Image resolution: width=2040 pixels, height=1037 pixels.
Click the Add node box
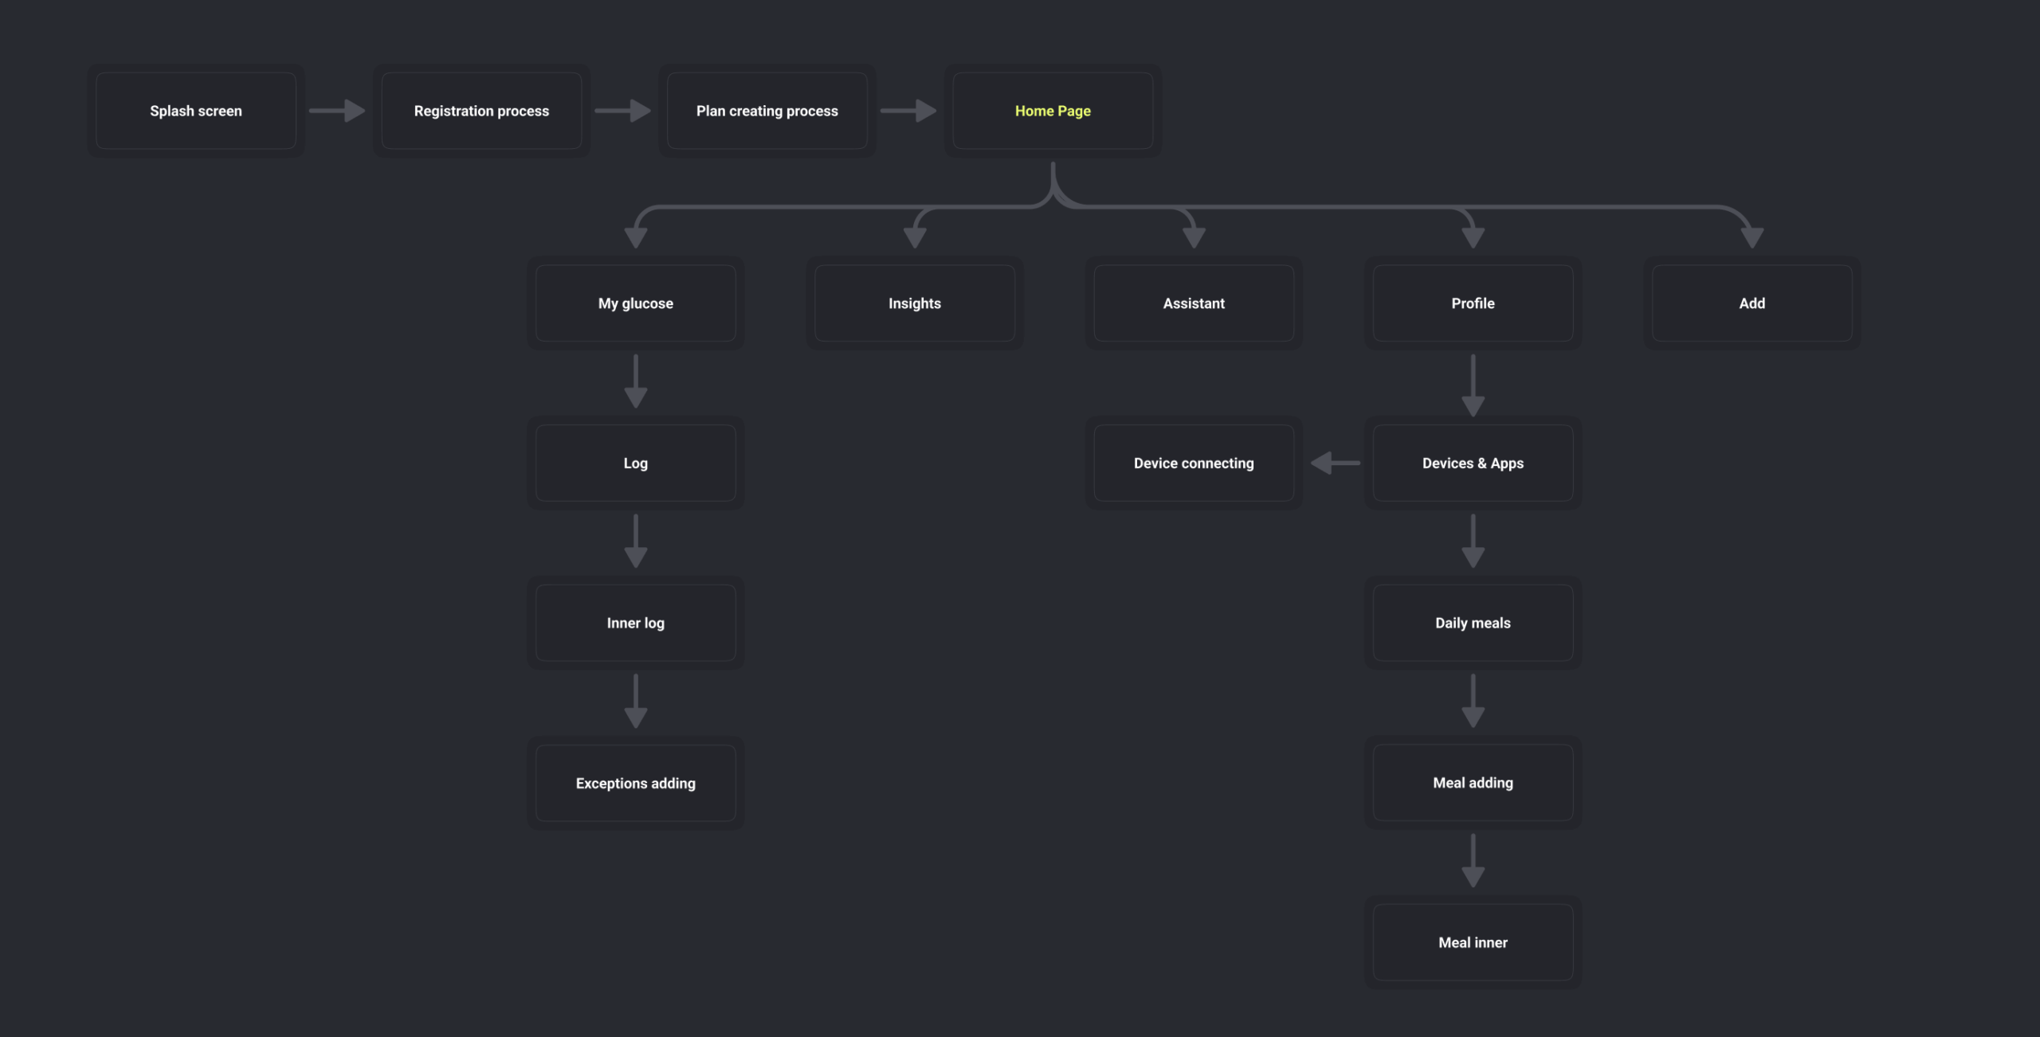pos(1752,303)
